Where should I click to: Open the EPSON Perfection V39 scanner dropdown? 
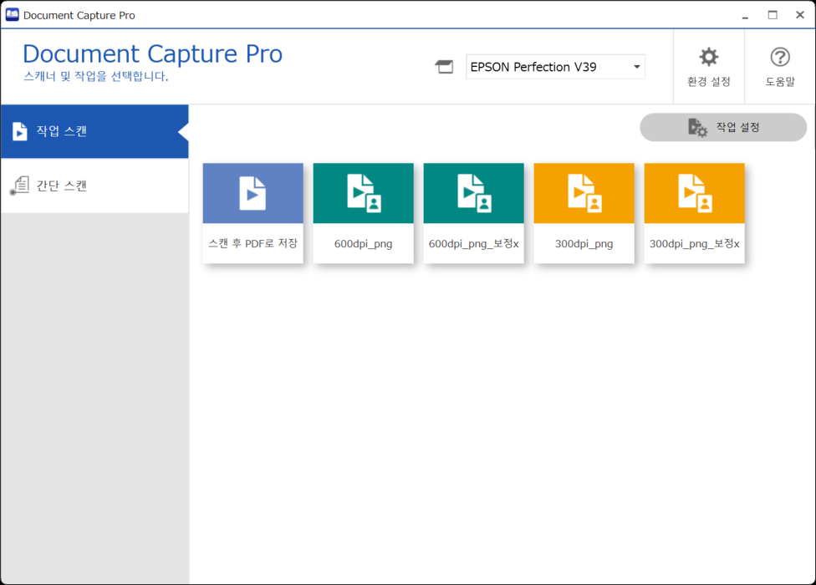[555, 67]
